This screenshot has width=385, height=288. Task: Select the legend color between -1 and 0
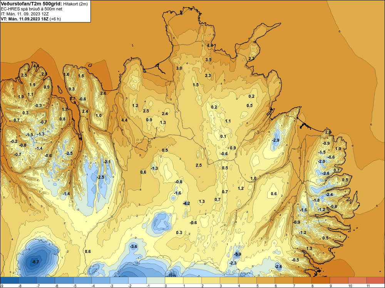pos(156,280)
